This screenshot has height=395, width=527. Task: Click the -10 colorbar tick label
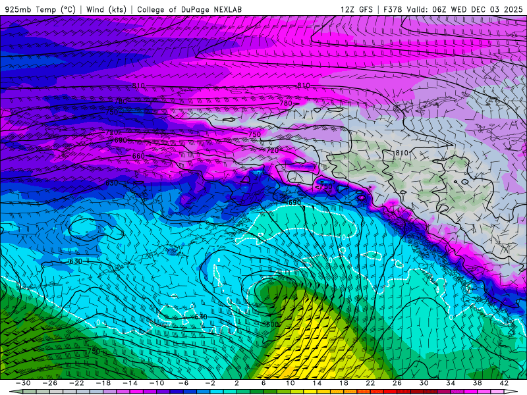coord(157,383)
